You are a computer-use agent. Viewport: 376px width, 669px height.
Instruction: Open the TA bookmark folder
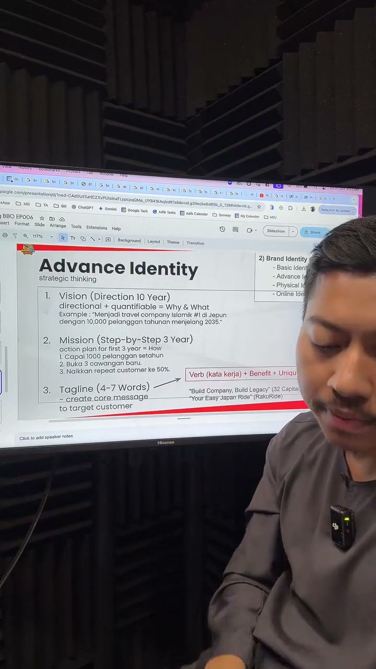point(42,205)
